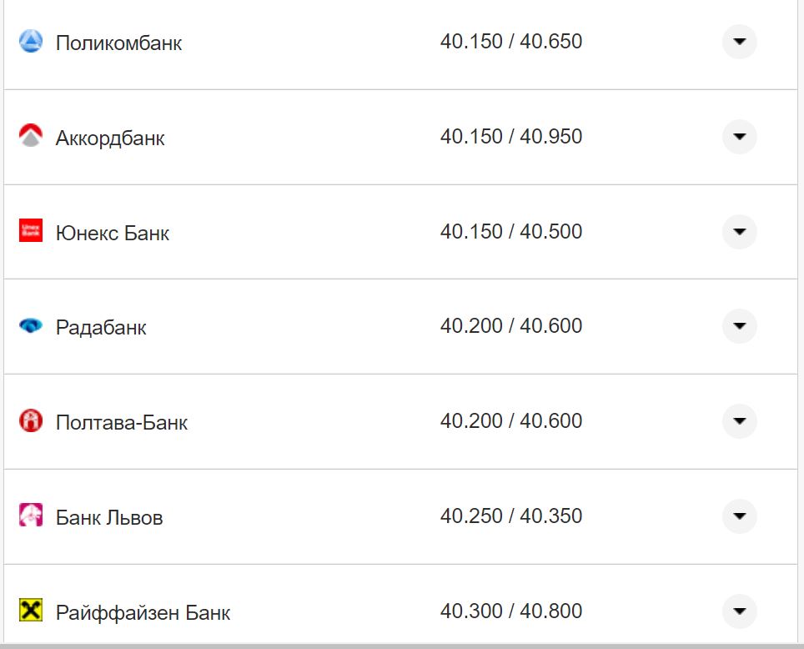
Task: Expand the Аккордбанк row arrow
Action: [x=739, y=137]
